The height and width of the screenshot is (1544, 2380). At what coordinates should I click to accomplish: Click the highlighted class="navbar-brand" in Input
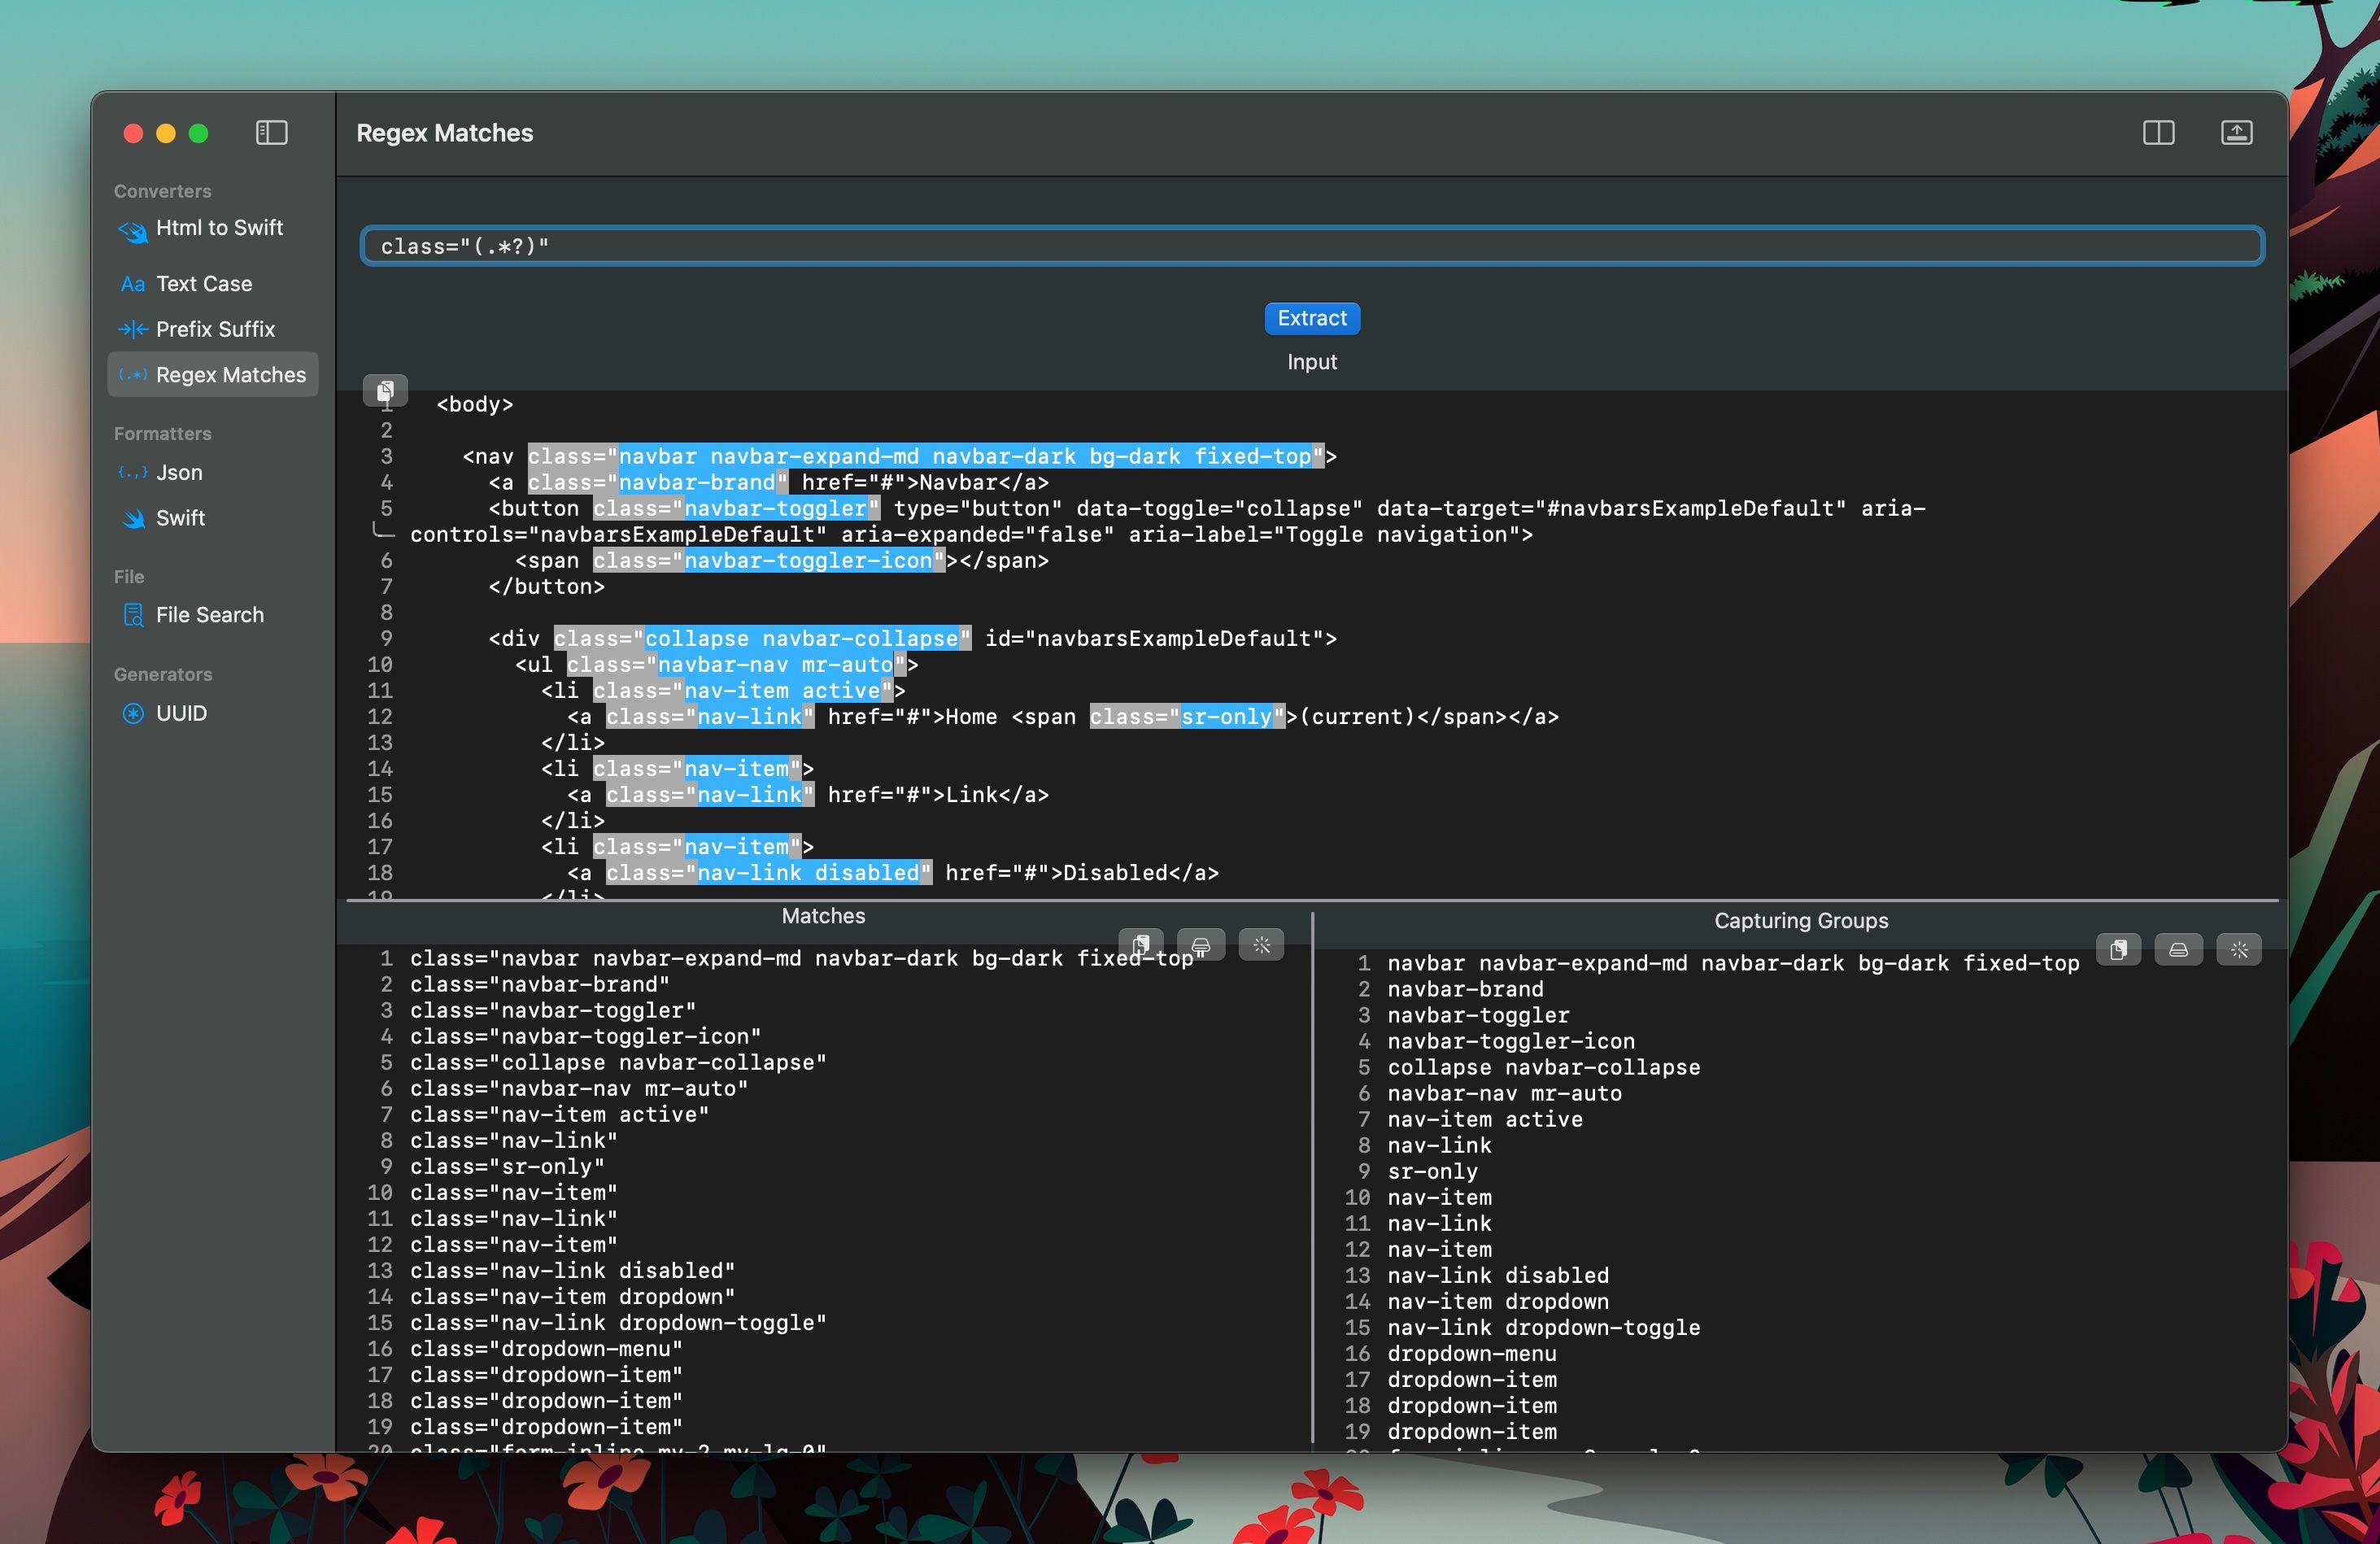click(658, 482)
